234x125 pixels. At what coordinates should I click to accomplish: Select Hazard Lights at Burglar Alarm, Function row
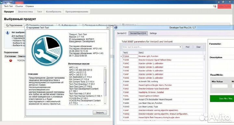[162, 85]
